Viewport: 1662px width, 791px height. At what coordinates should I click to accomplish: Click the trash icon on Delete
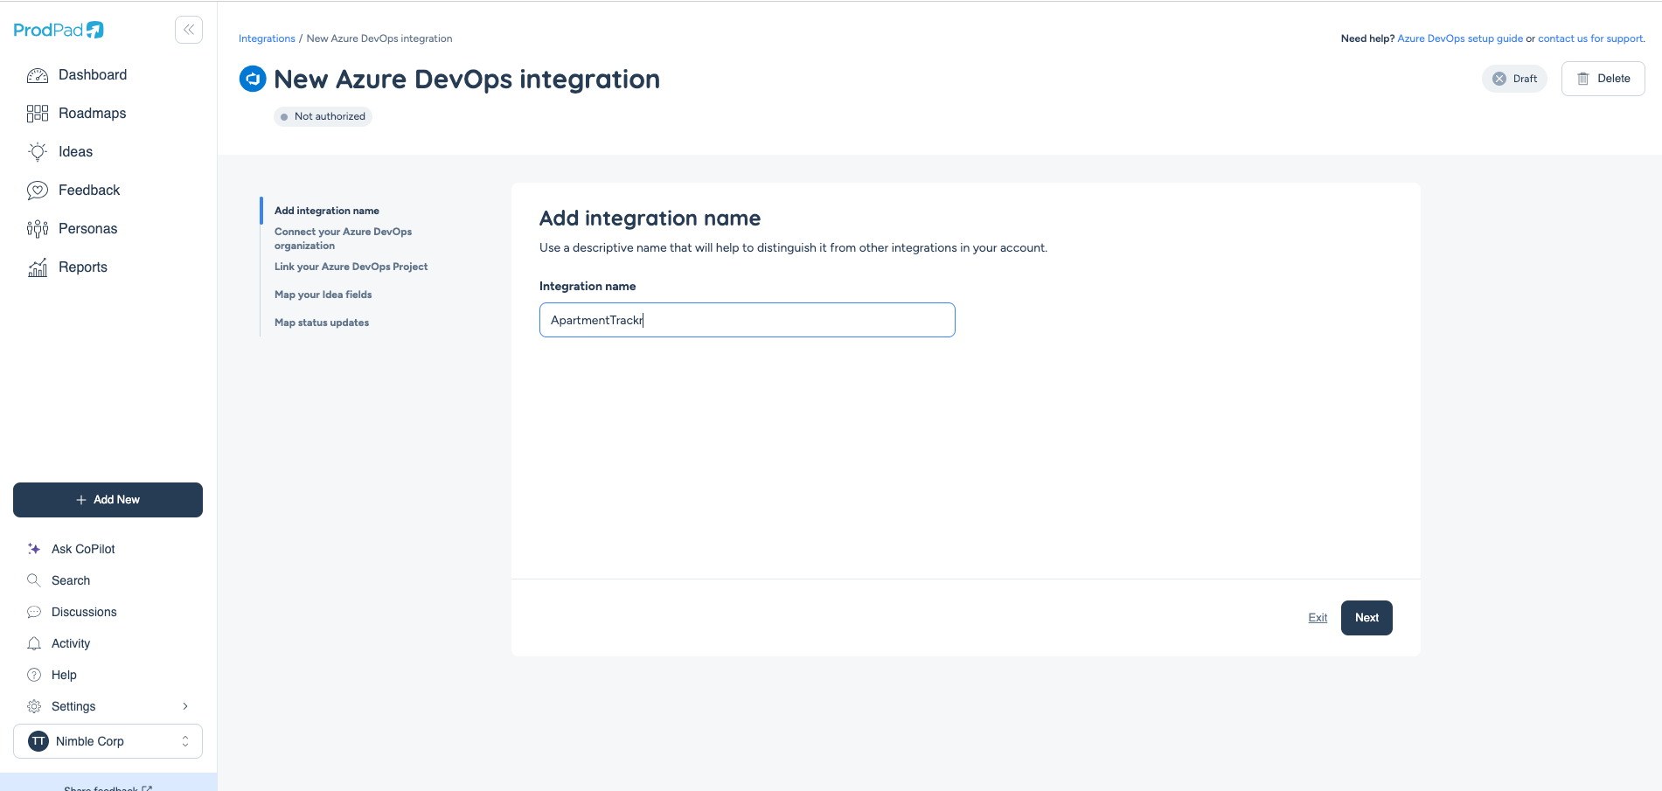[1582, 79]
